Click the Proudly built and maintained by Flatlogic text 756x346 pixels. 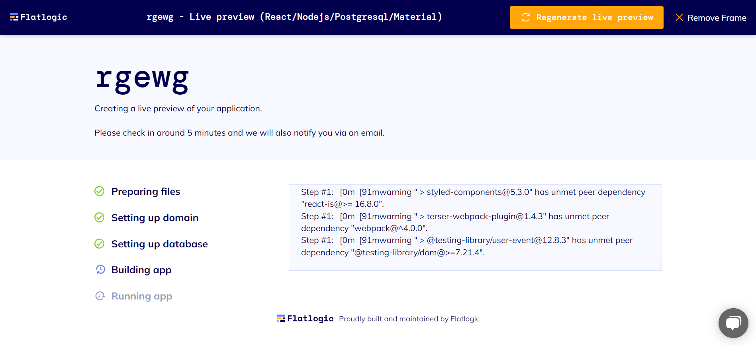(x=409, y=319)
